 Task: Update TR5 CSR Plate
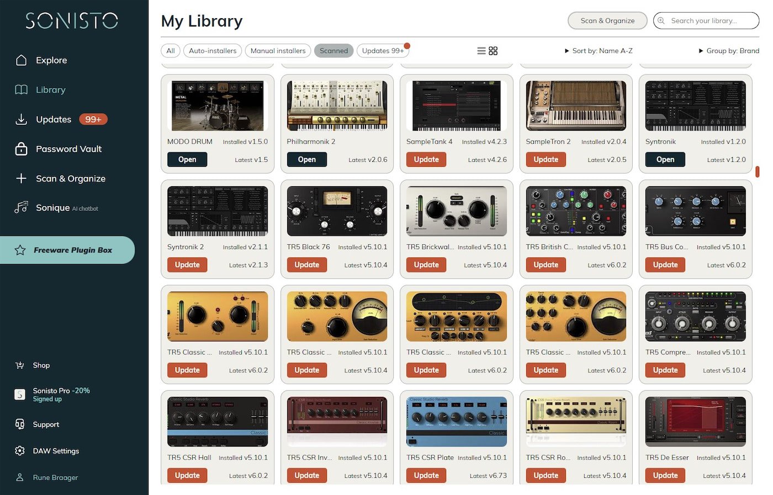pyautogui.click(x=426, y=476)
